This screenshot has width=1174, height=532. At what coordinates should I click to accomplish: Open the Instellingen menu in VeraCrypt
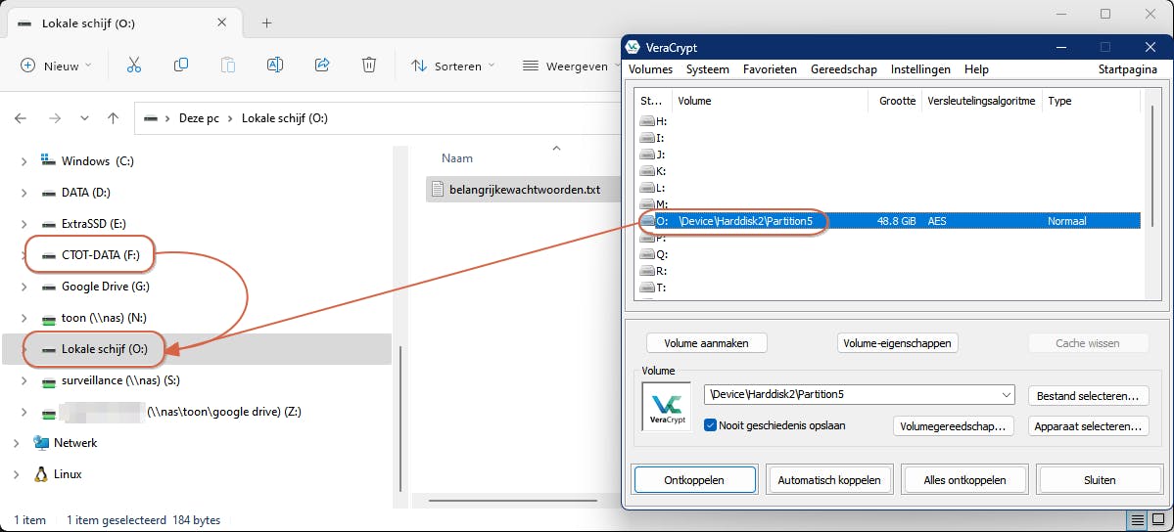point(920,69)
